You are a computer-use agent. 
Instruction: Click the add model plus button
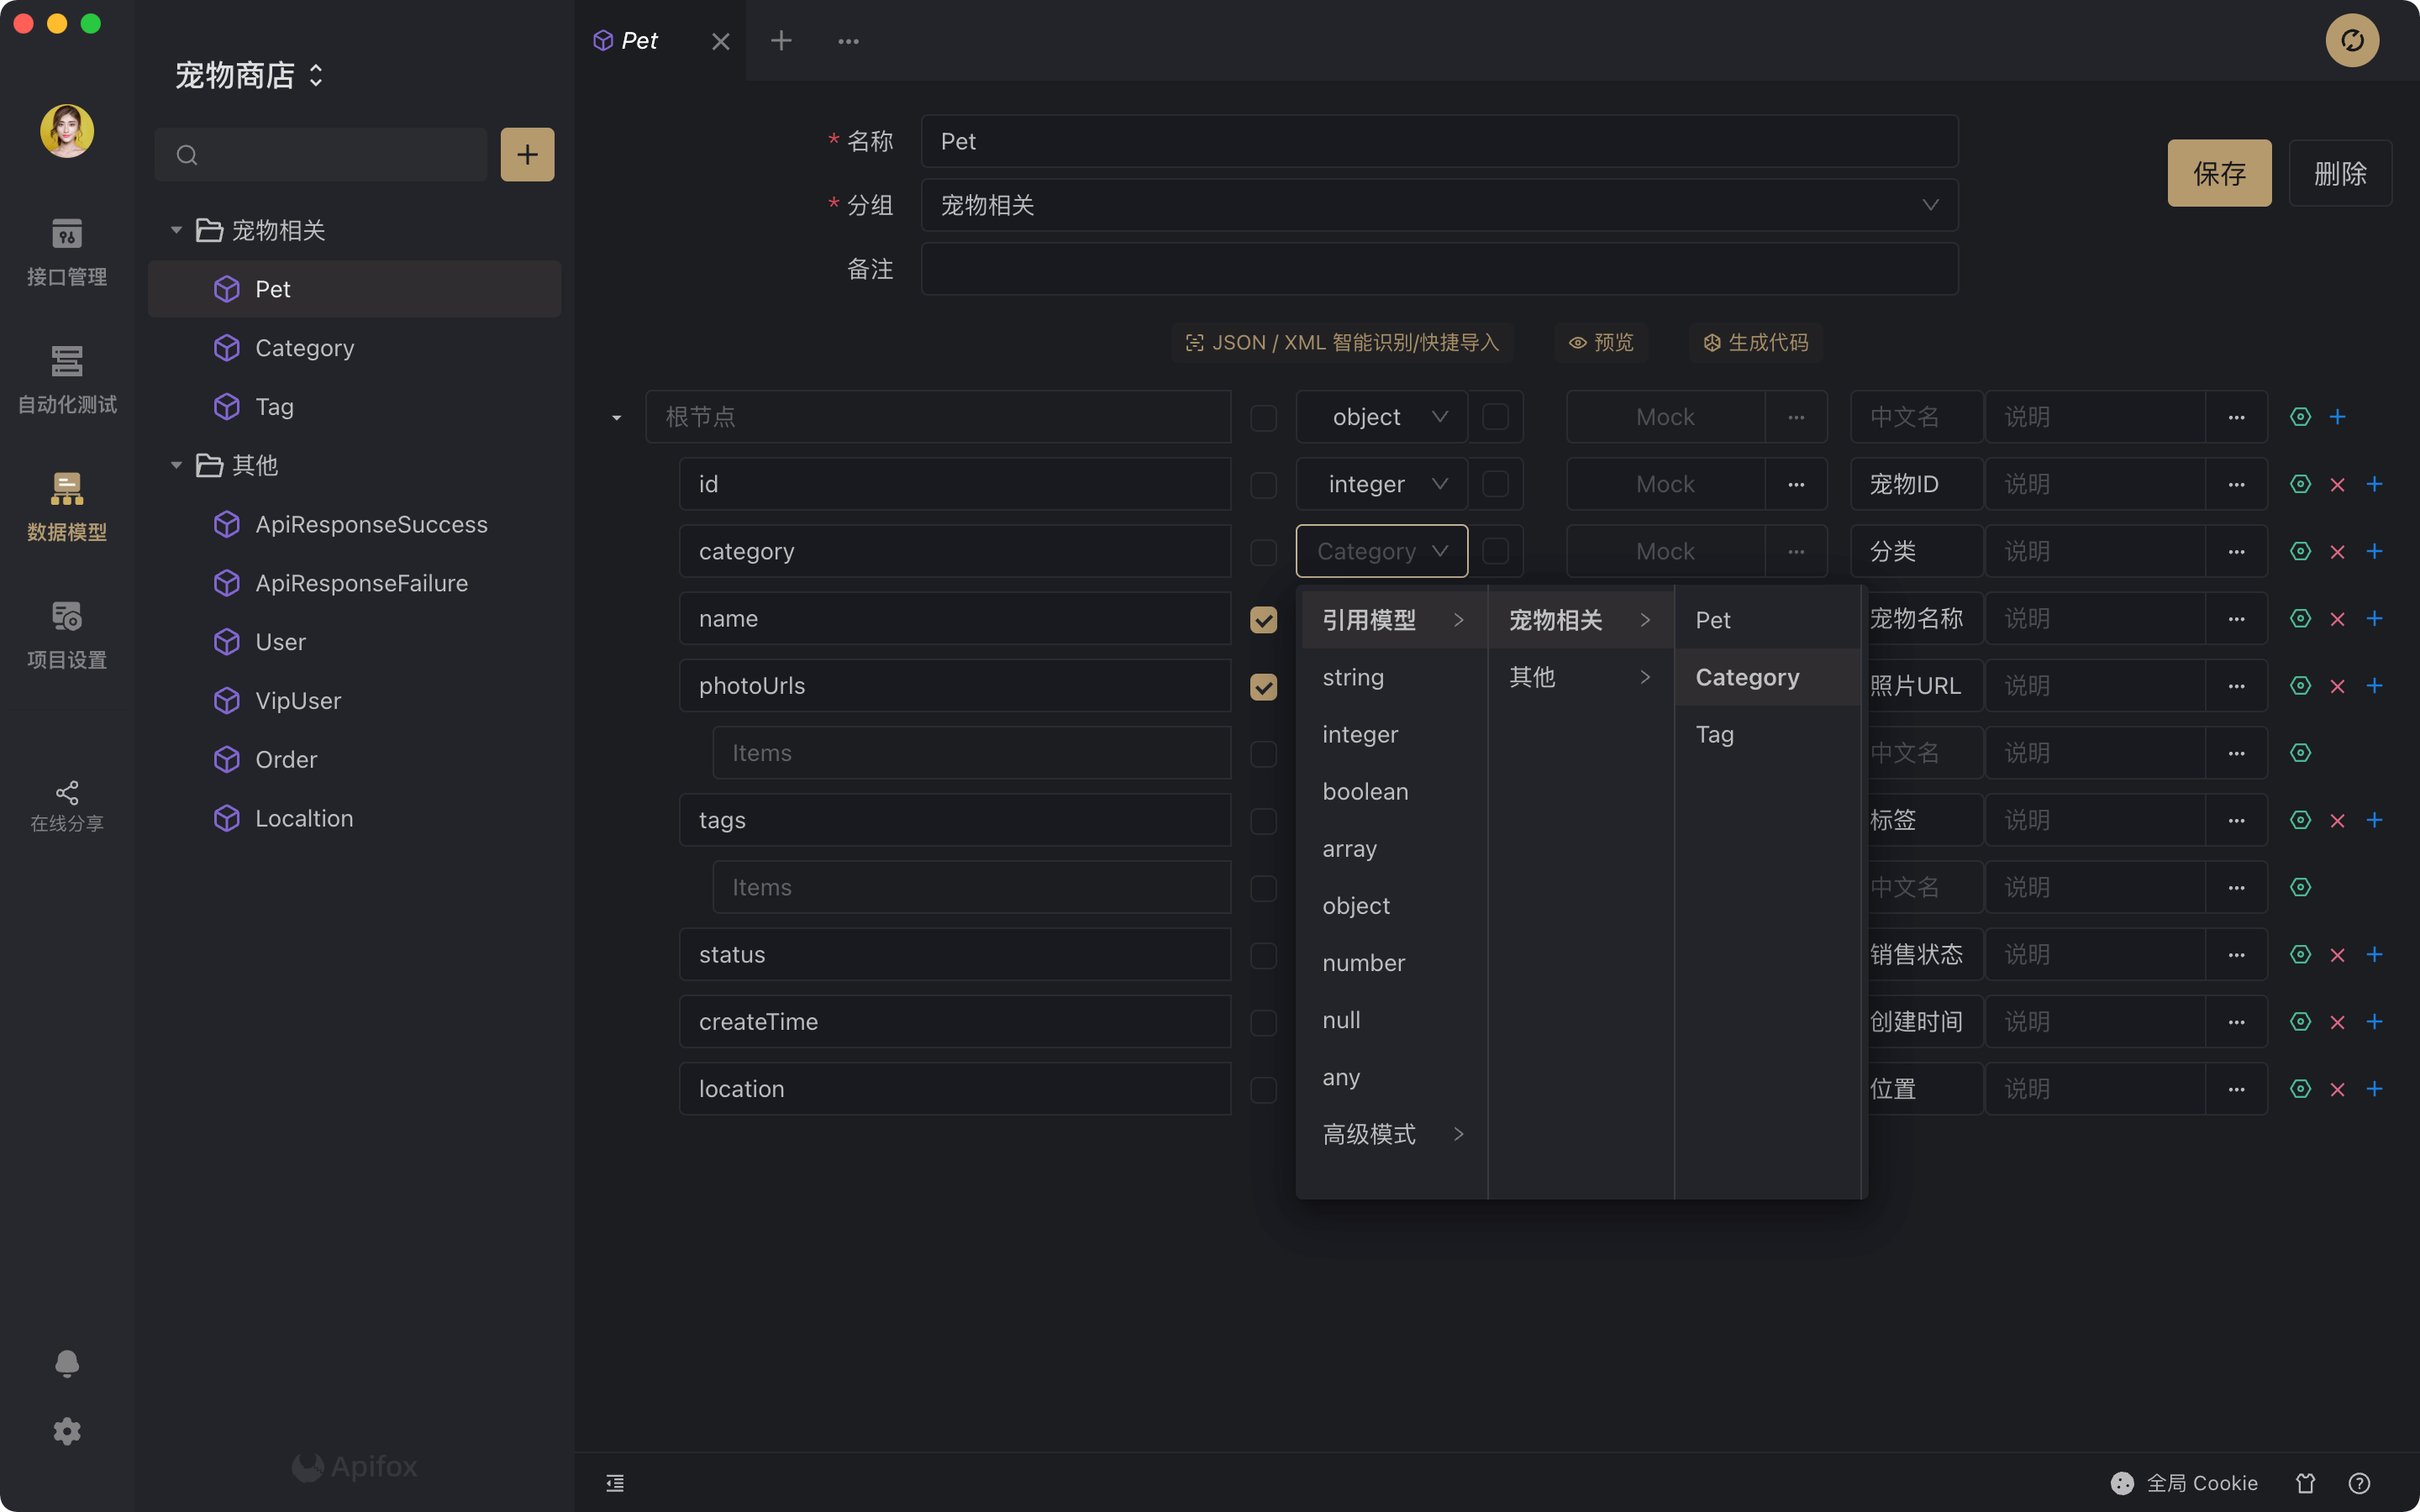527,155
